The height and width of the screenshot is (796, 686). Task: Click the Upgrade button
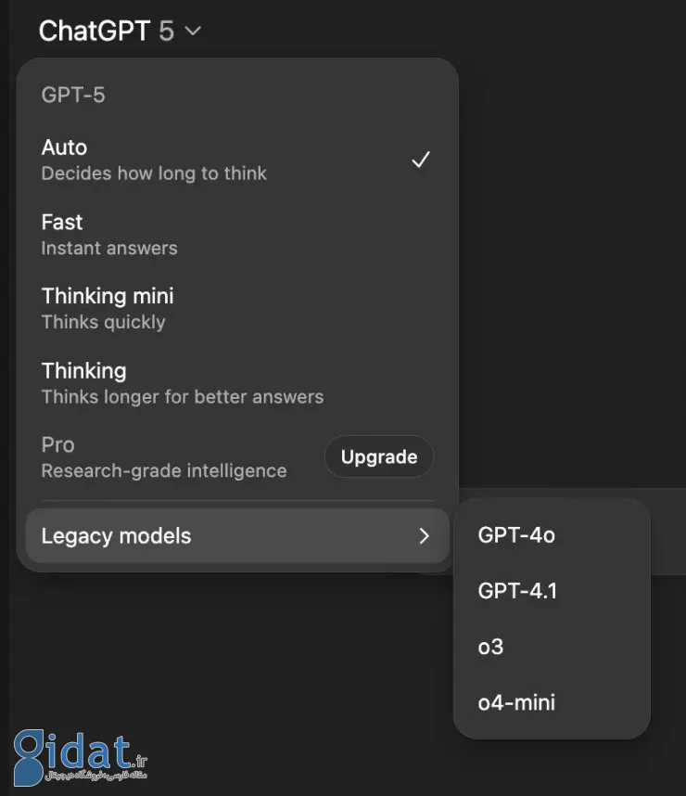pos(379,456)
